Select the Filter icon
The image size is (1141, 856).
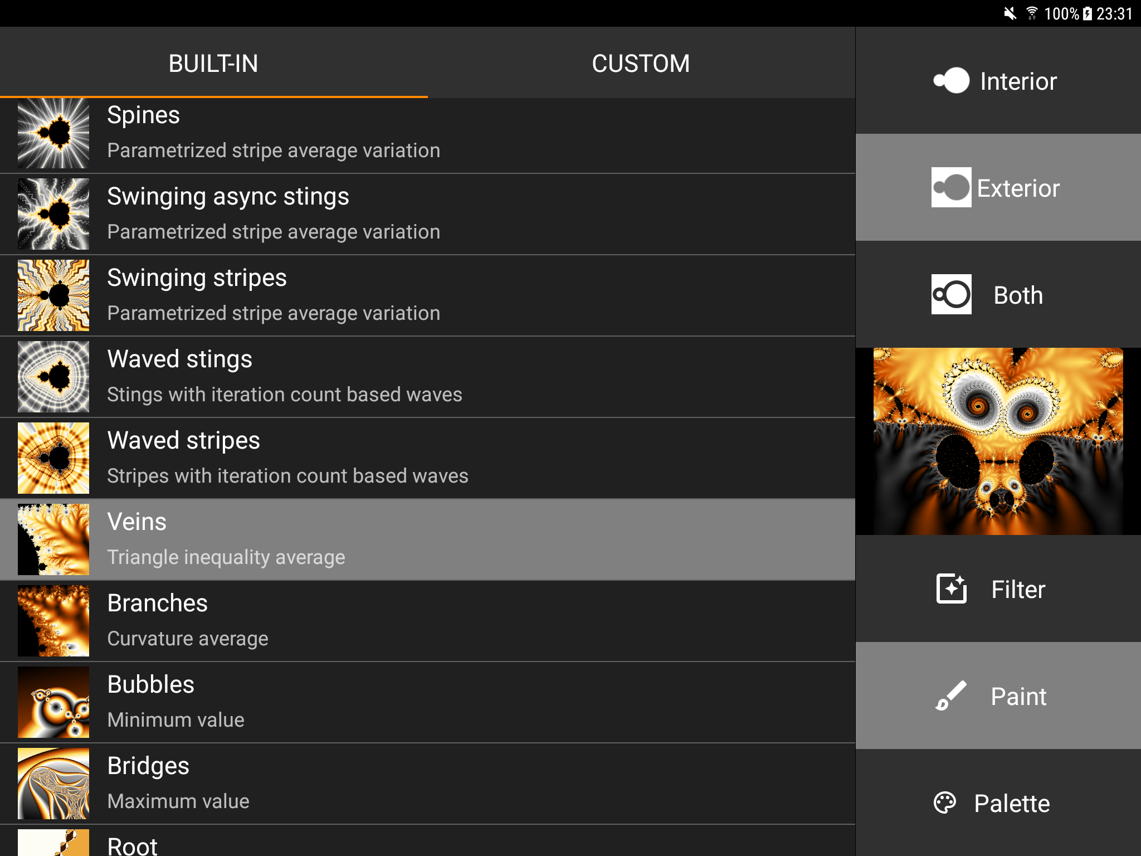tap(950, 588)
